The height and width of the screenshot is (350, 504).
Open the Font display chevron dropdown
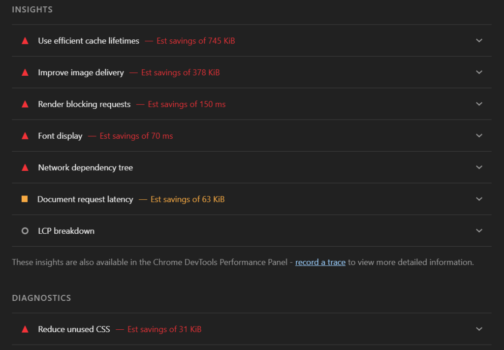[479, 136]
